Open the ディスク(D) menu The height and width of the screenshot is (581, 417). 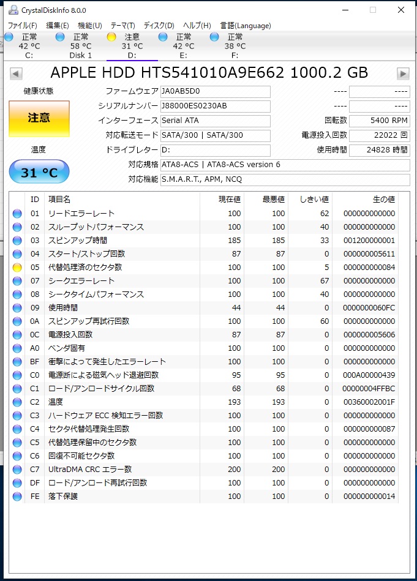[x=159, y=26]
